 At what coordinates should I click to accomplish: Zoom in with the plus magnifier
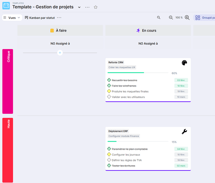pyautogui.click(x=187, y=18)
